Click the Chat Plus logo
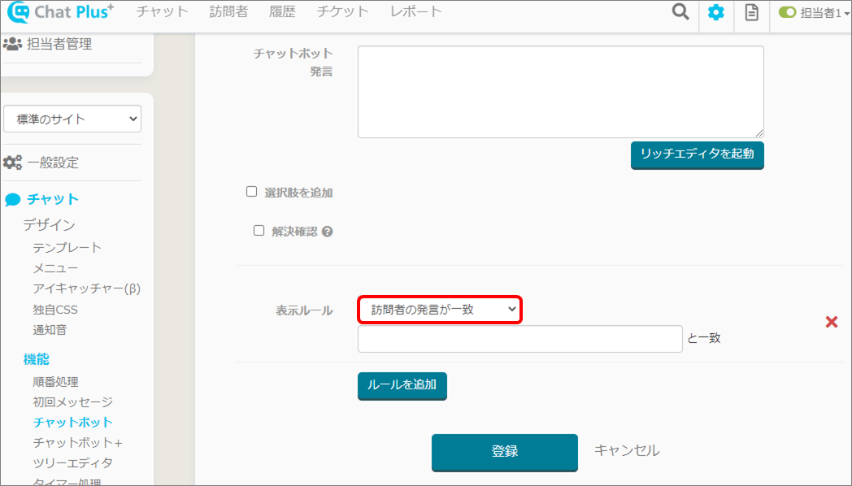The height and width of the screenshot is (486, 852). click(60, 12)
